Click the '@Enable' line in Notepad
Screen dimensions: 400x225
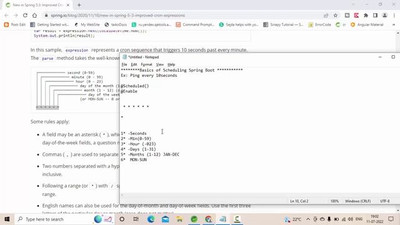[129, 91]
